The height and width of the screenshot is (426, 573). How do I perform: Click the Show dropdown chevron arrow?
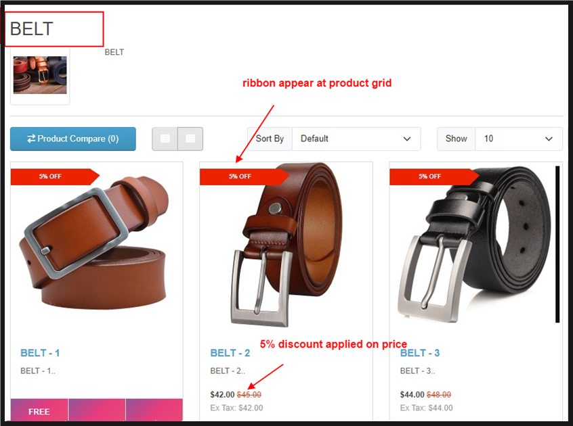(549, 139)
